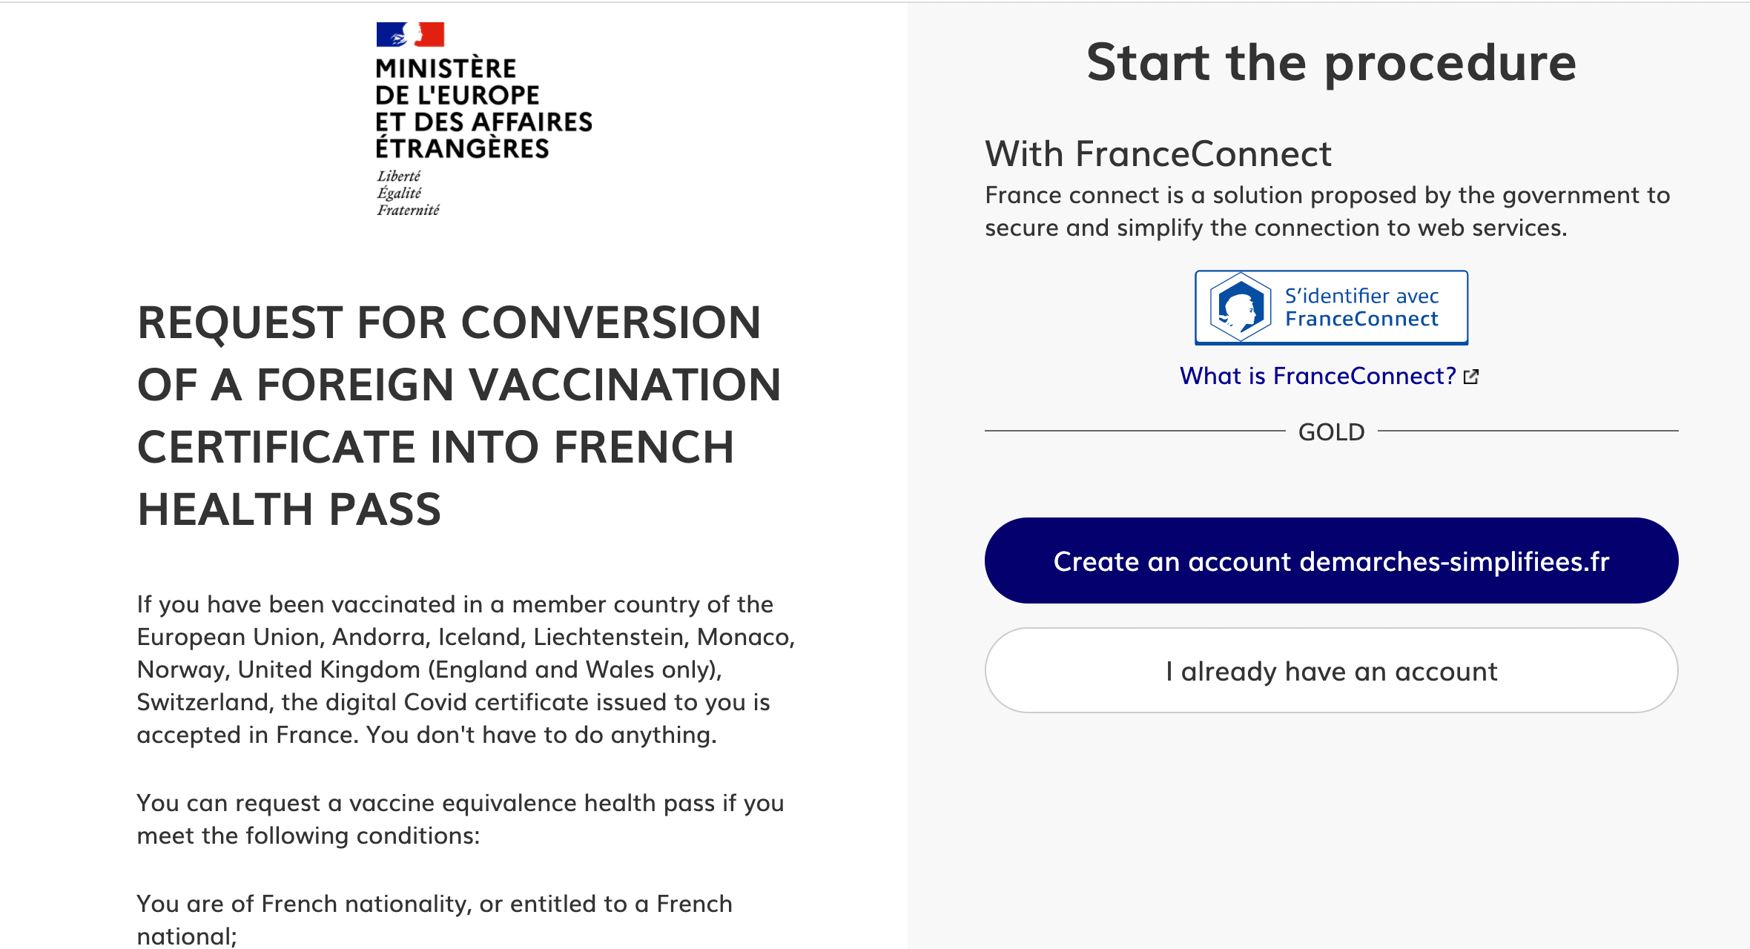Click the HEALTH PASS line of the title
Screen dimensions: 1750x949
pos(289,509)
